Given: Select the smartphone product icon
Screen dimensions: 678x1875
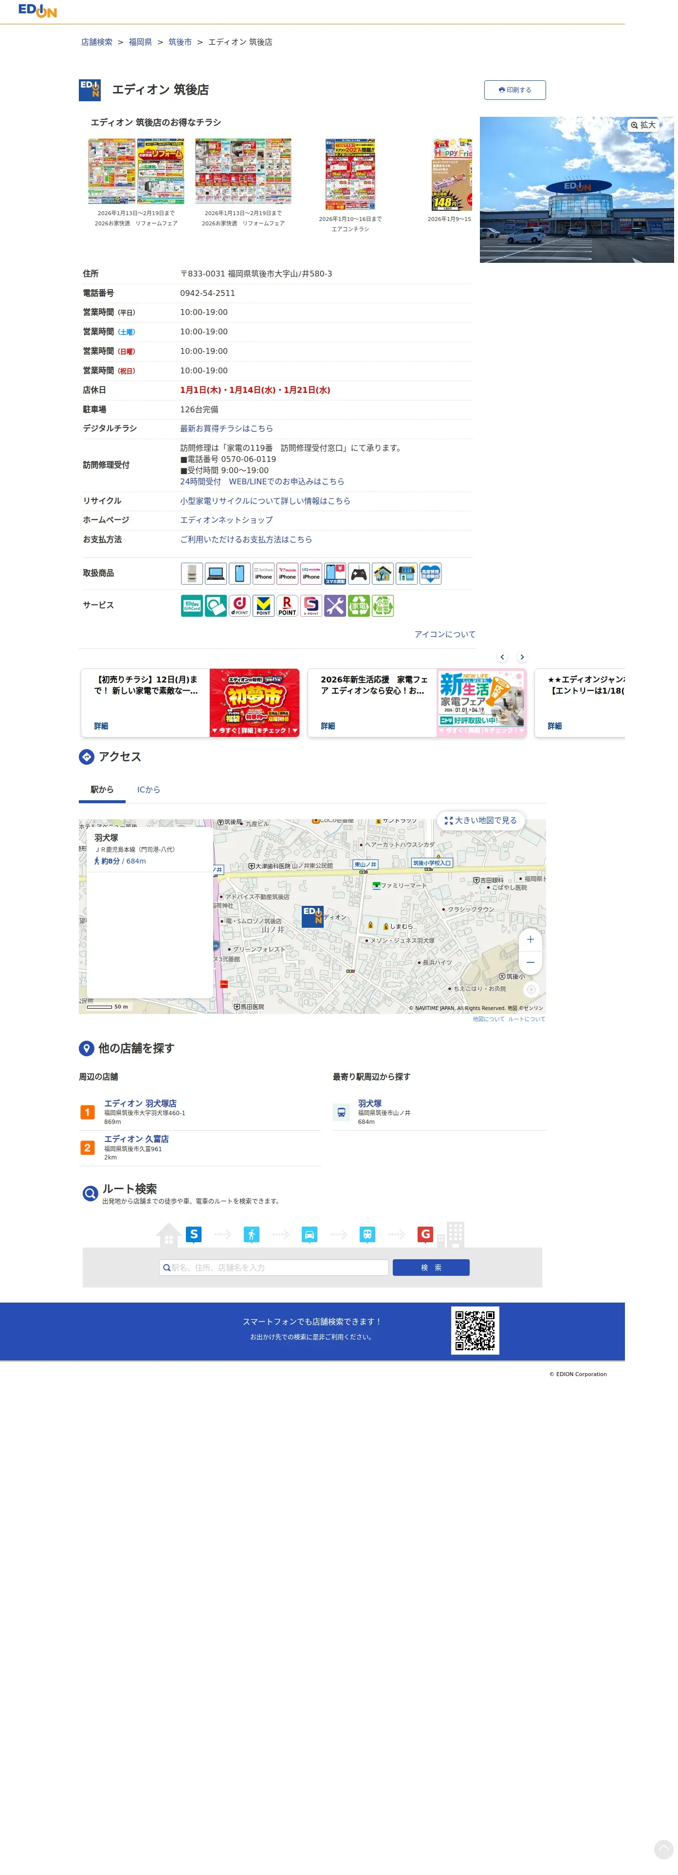Looking at the screenshot, I should click(x=239, y=573).
